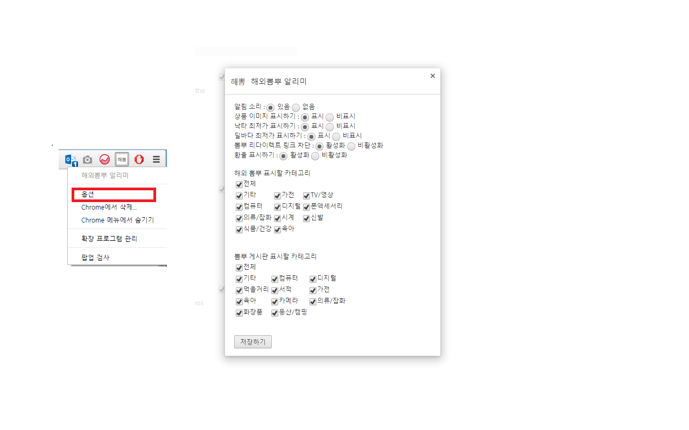Toggle 컴퓨터 checkbox under 뽐뿌 게시판 categories
The image size is (689, 430).
[x=275, y=279]
